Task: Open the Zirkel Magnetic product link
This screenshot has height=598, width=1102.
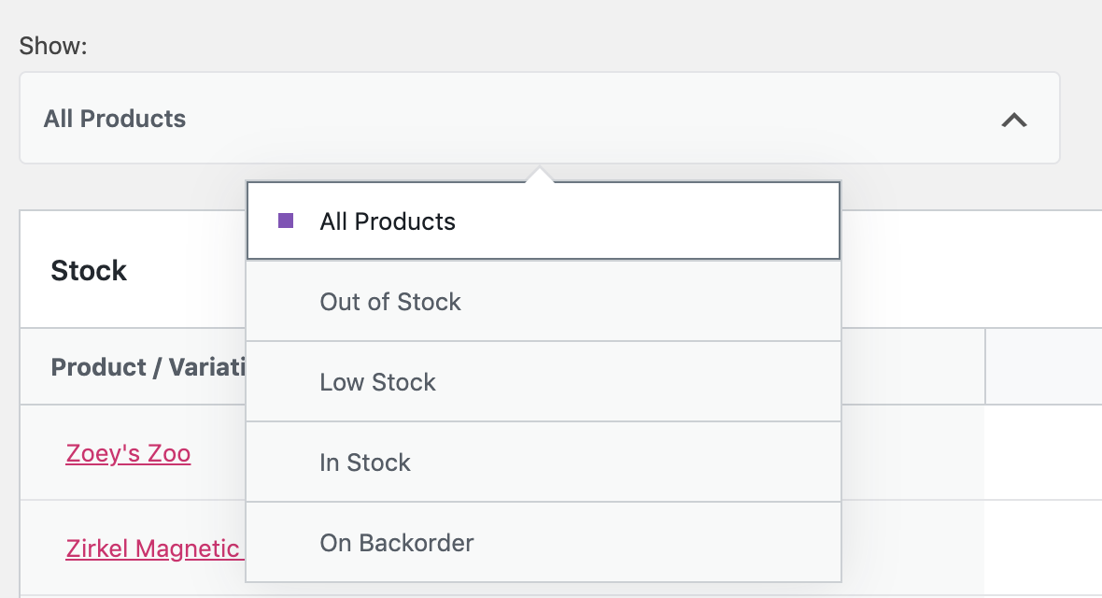Action: pos(152,548)
